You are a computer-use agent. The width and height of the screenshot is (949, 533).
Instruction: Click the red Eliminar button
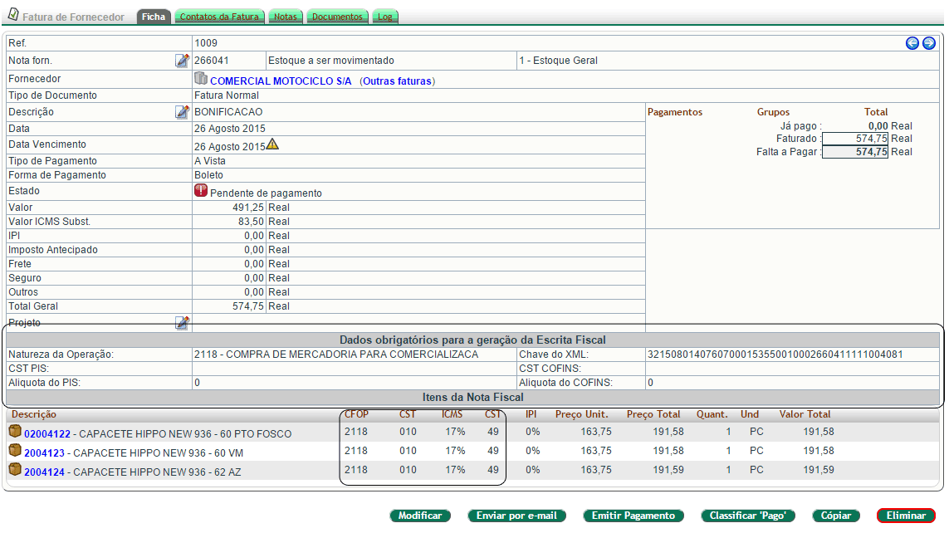tap(906, 516)
